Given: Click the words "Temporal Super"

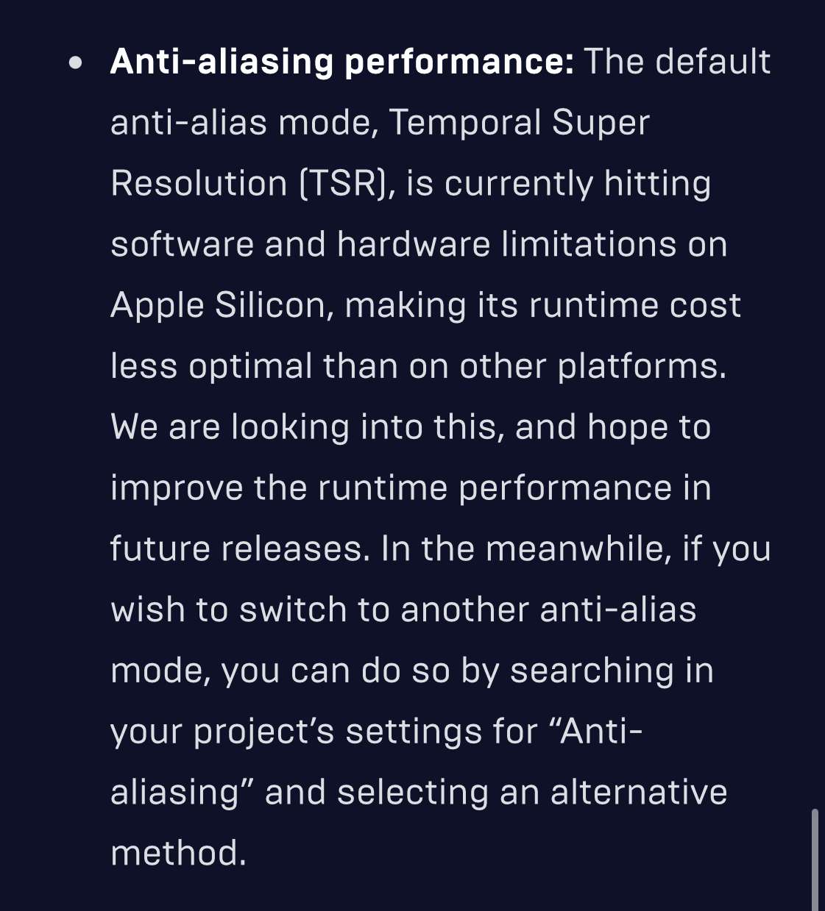Looking at the screenshot, I should (x=519, y=123).
